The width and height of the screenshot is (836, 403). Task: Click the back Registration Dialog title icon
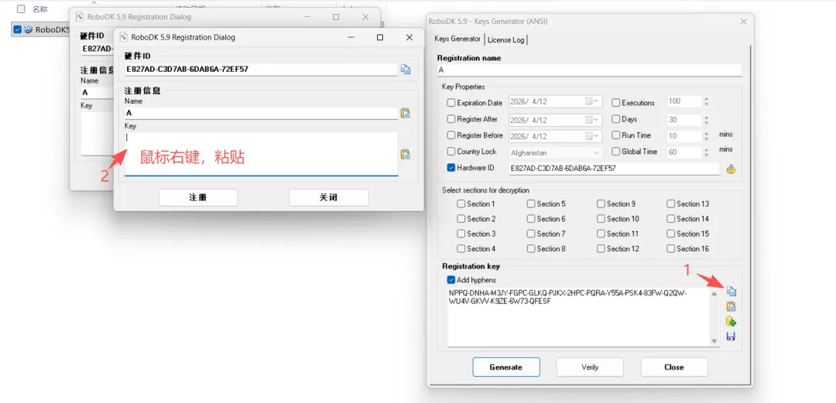tap(80, 16)
